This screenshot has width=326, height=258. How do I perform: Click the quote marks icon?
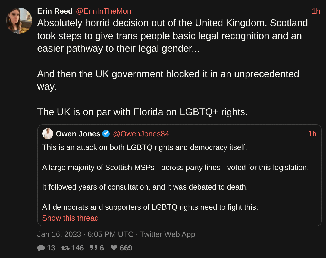coord(93,248)
